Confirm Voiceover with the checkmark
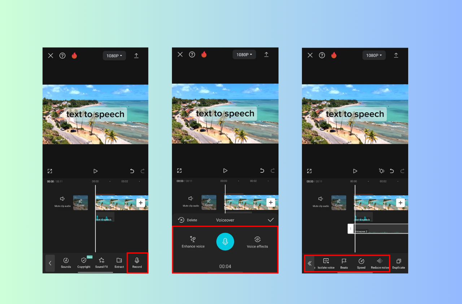The height and width of the screenshot is (304, 462). pyautogui.click(x=270, y=220)
